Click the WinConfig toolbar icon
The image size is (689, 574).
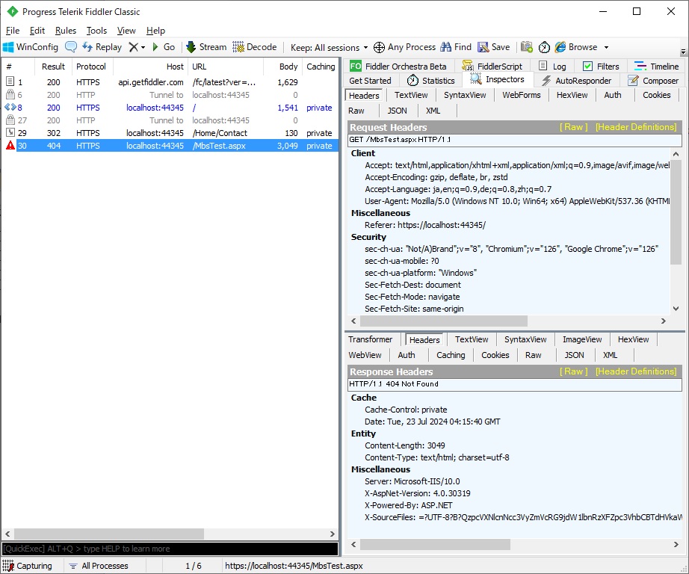(x=8, y=47)
